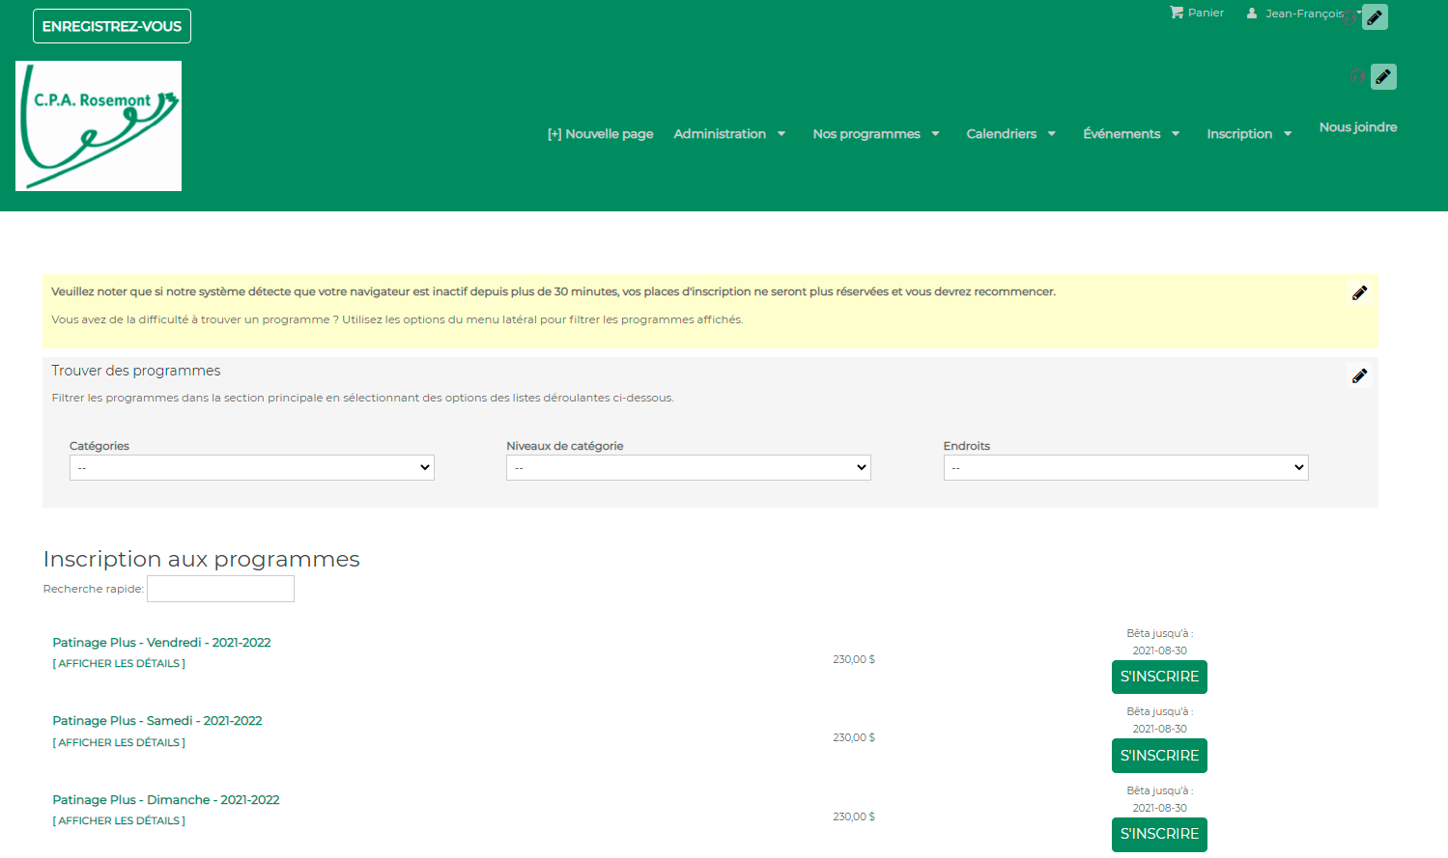Open the Endroits filter dropdown
The image size is (1448, 858).
(1125, 467)
